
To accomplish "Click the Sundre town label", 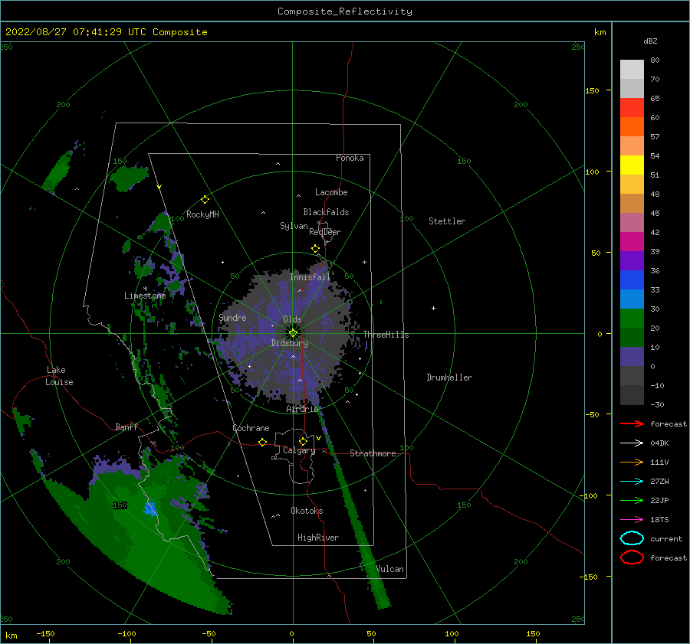I will pyautogui.click(x=232, y=317).
